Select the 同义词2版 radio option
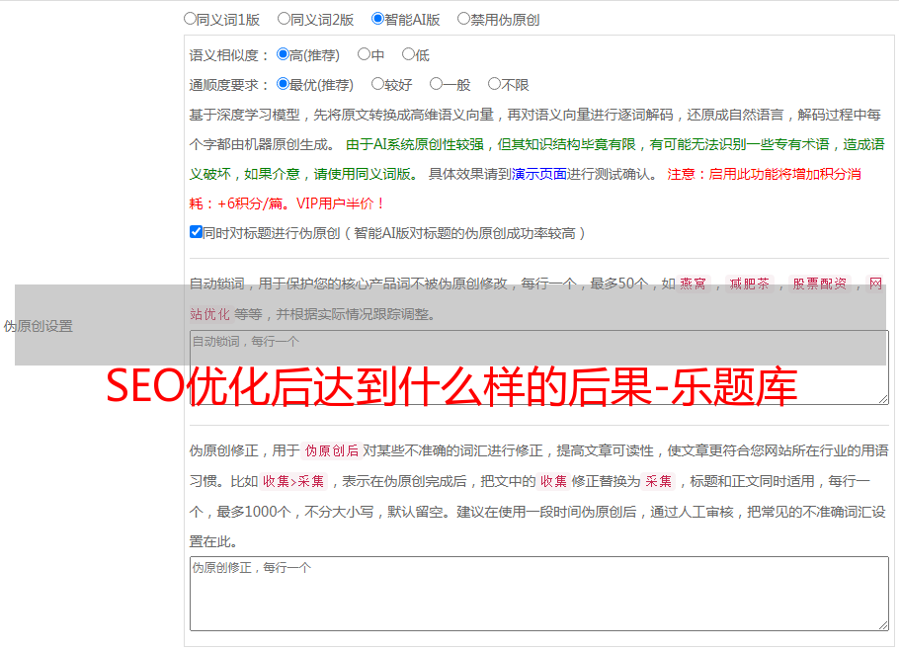This screenshot has height=650, width=900. click(x=284, y=19)
